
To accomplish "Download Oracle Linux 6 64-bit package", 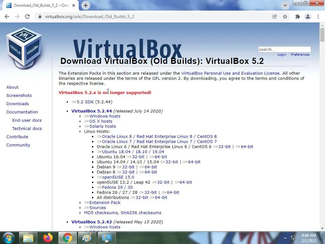I will click(x=245, y=147).
